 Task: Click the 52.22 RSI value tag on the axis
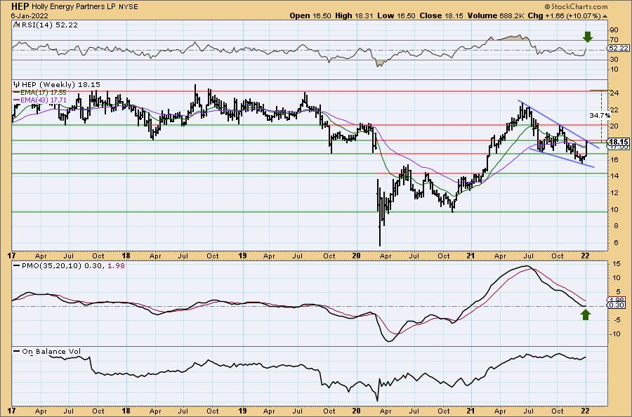(618, 48)
